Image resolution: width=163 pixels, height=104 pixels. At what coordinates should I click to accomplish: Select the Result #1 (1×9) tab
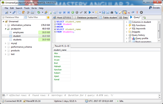(62, 46)
